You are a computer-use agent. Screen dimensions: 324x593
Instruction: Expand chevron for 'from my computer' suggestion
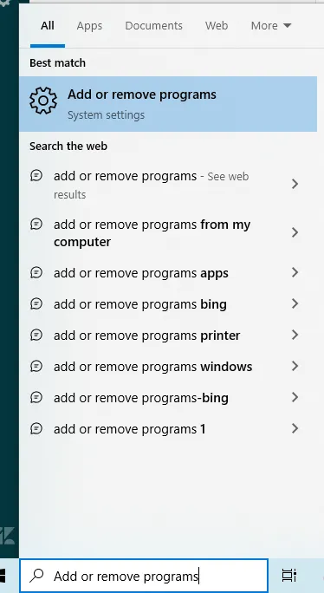coord(295,232)
